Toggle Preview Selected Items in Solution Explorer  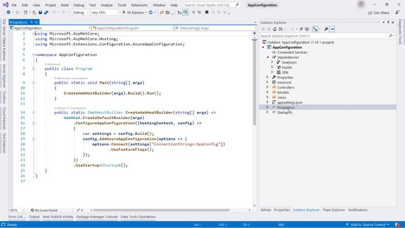(x=332, y=29)
